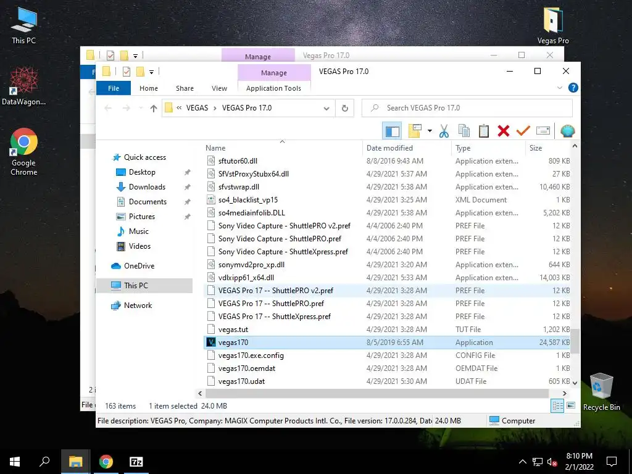The width and height of the screenshot is (632, 474).
Task: Open Pictures in navigation pane
Action: point(141,217)
